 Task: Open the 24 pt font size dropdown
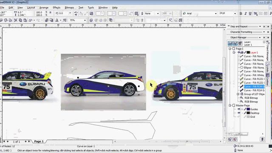pos(235,13)
